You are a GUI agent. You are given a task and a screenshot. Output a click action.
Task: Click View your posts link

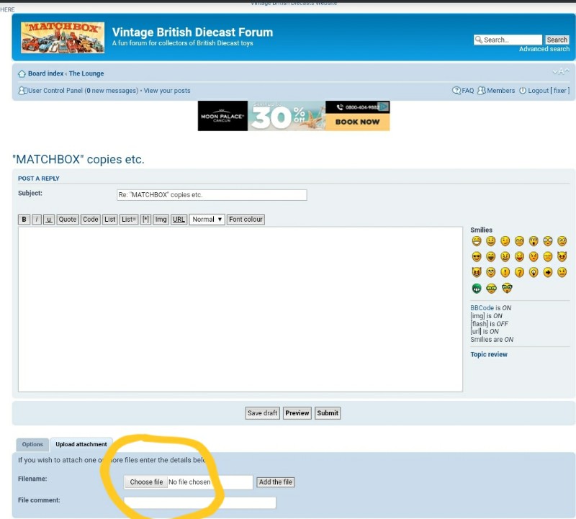pos(167,91)
